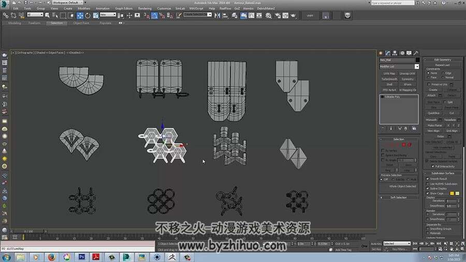Click the Select and Link tool
This screenshot has height=262, width=466.
pyautogui.click(x=6, y=15)
